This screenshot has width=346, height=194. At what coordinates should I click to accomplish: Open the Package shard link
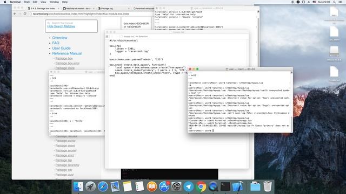point(65,145)
